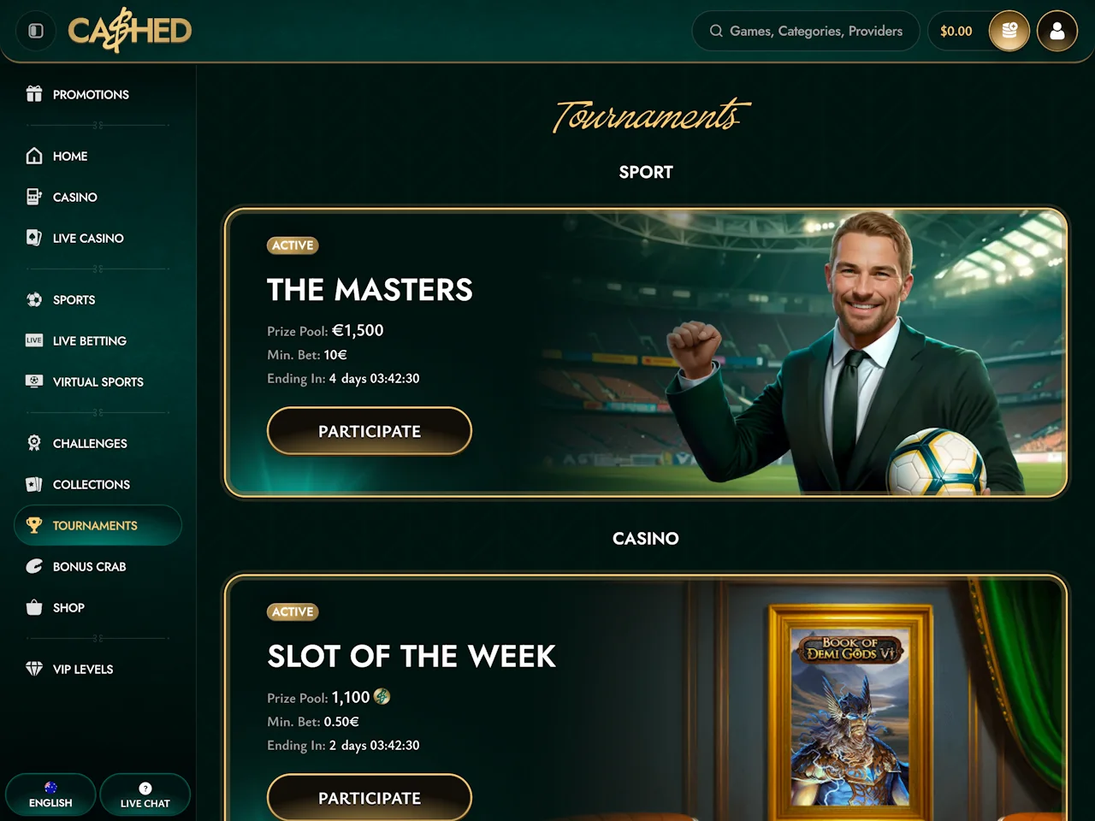This screenshot has width=1095, height=821.
Task: Click the Live Casino cards icon
Action: tap(34, 238)
